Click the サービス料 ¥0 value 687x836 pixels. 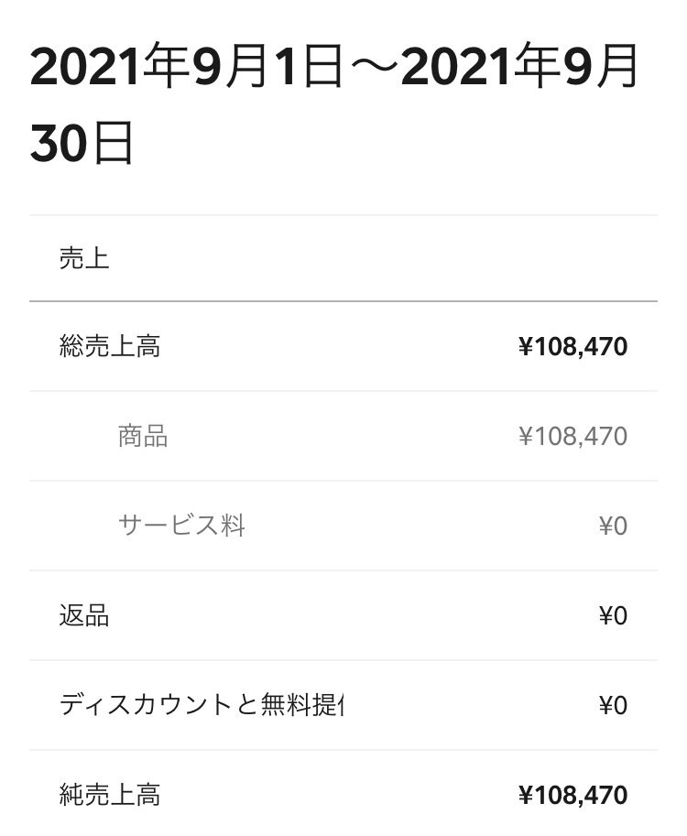(613, 526)
